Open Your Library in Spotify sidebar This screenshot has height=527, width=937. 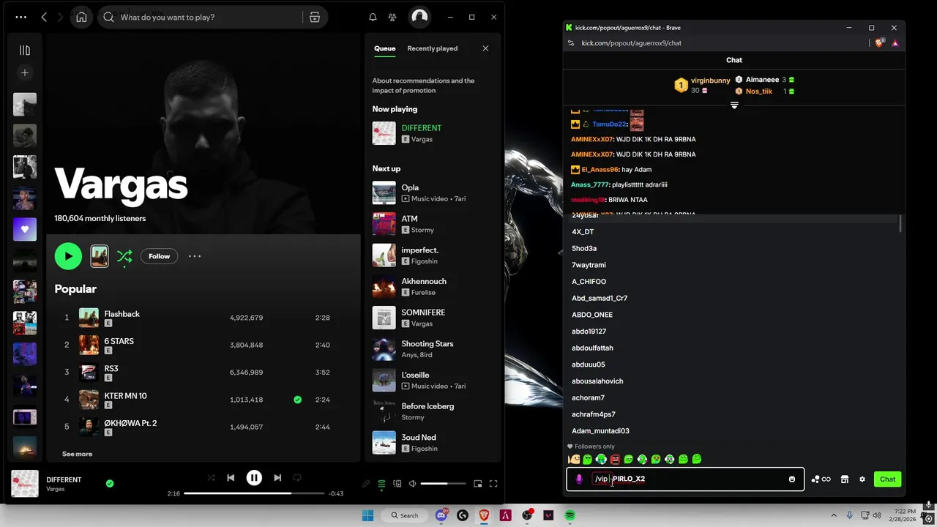(24, 51)
